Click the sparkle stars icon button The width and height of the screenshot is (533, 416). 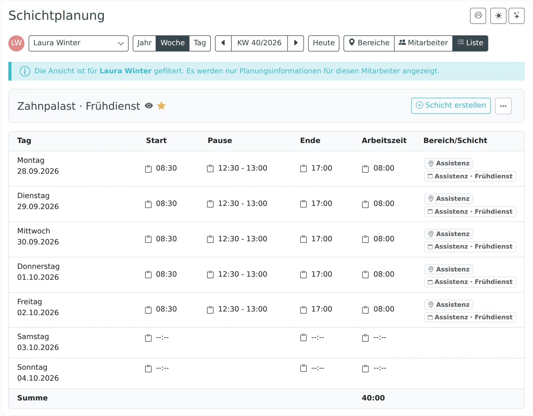click(x=516, y=16)
